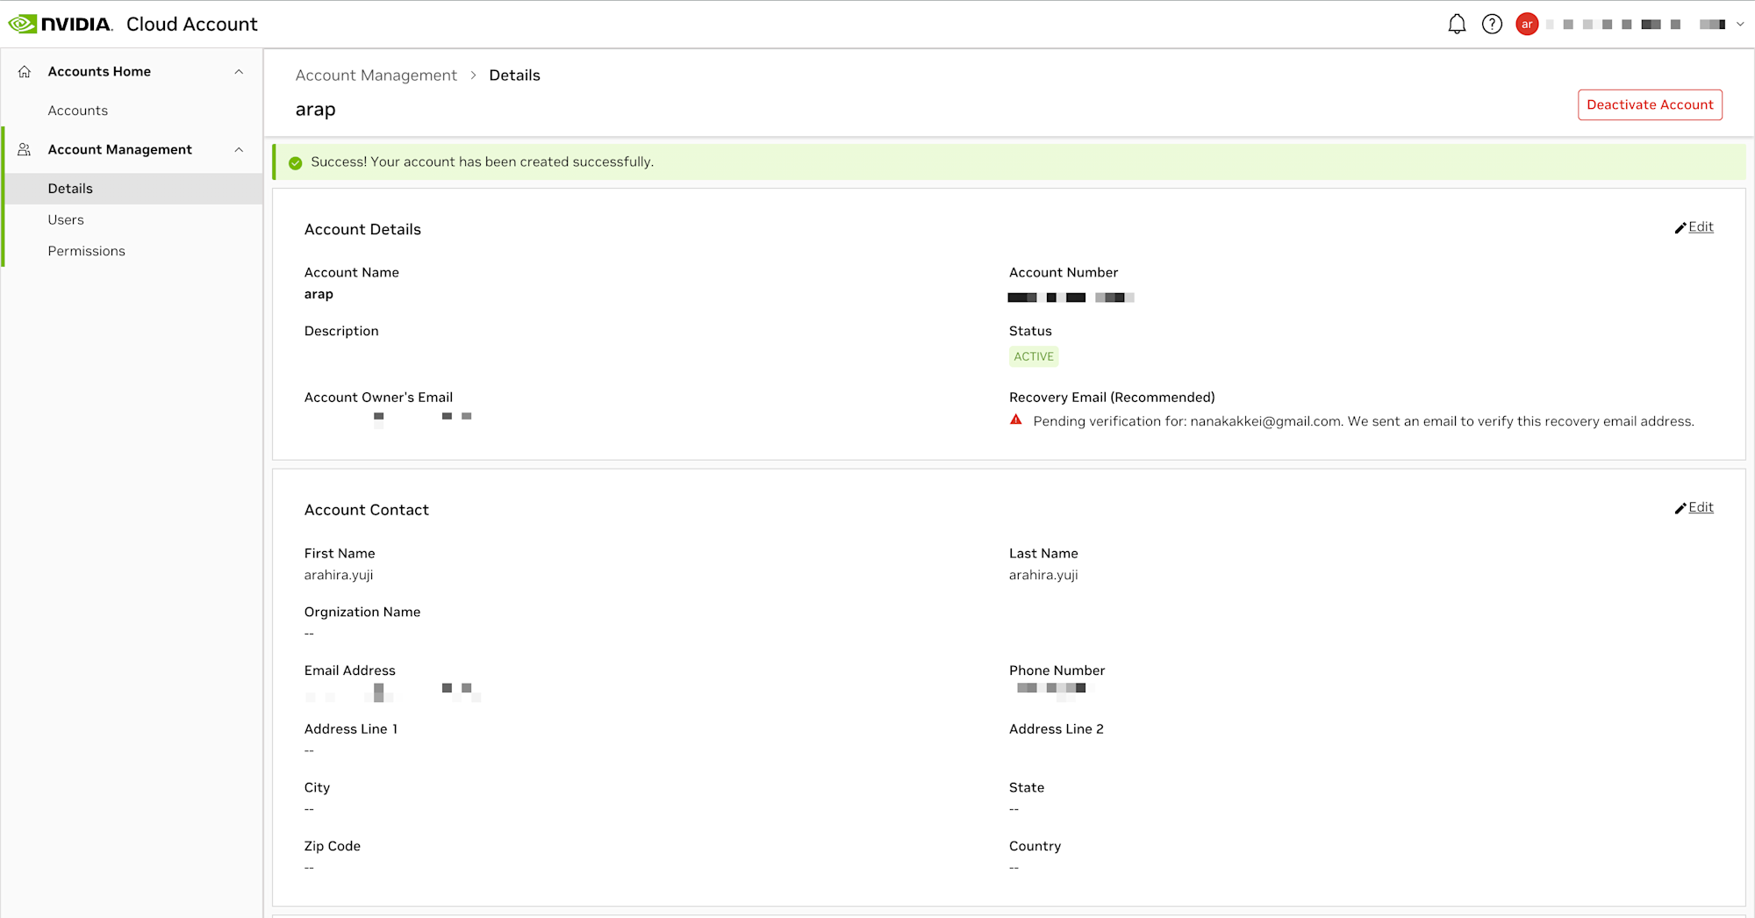Click the ACTIVE status badge
The image size is (1755, 918).
[x=1034, y=356]
